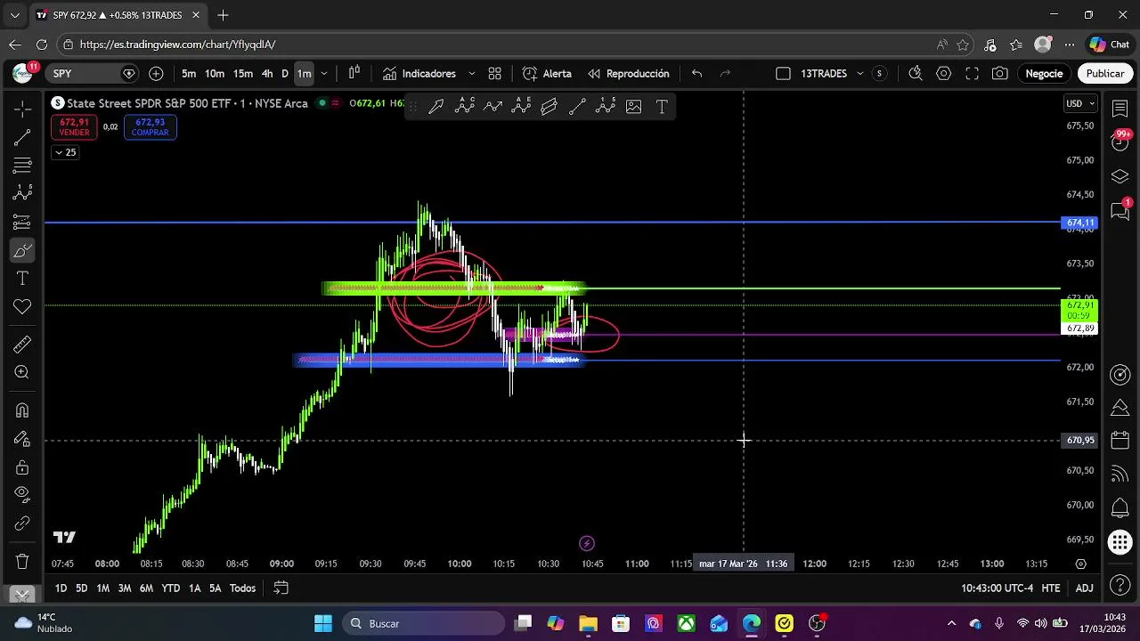Toggle magnet mode

22,410
